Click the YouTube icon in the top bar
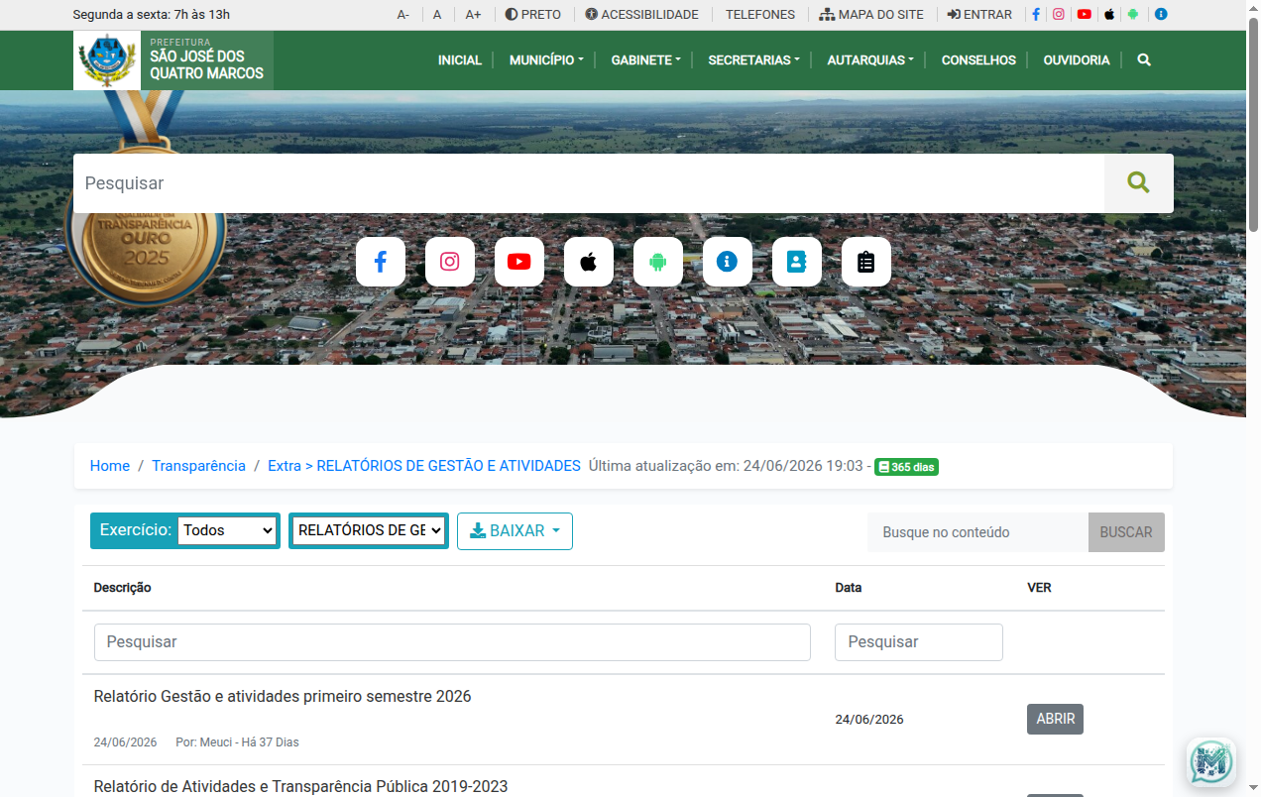This screenshot has height=797, width=1261. 1085,15
